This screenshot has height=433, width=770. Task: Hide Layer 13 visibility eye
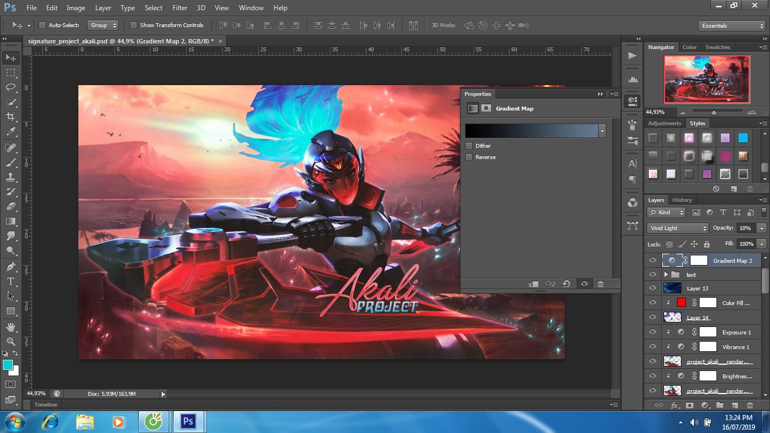653,288
